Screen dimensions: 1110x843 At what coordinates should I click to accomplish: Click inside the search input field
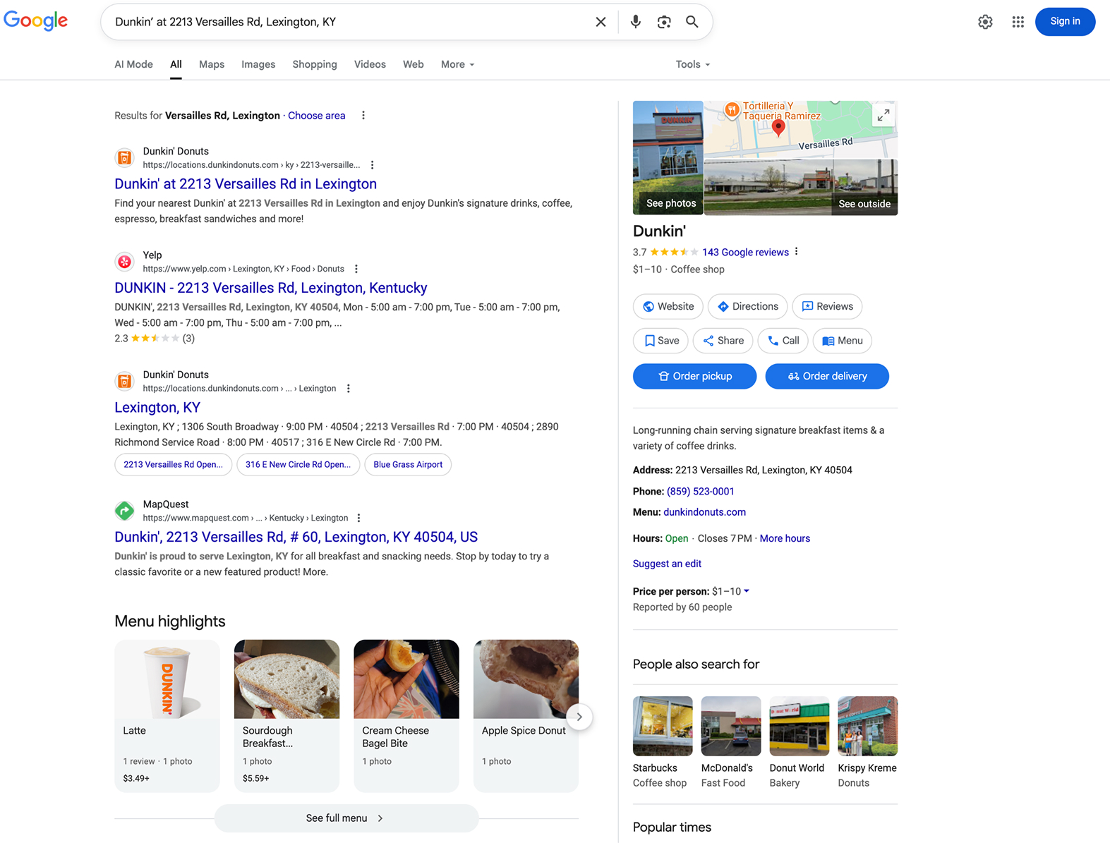click(x=349, y=22)
